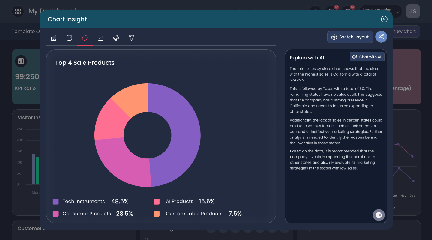
Task: Select the pie chart tab icon
Action: click(x=85, y=38)
